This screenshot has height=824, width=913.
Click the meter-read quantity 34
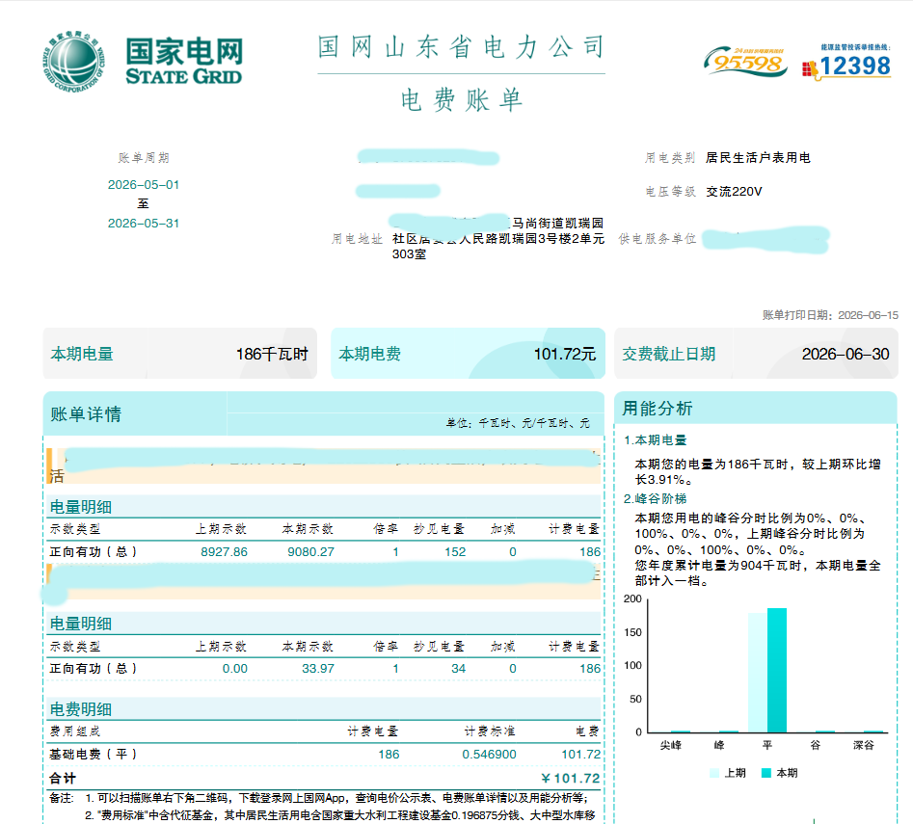click(458, 669)
